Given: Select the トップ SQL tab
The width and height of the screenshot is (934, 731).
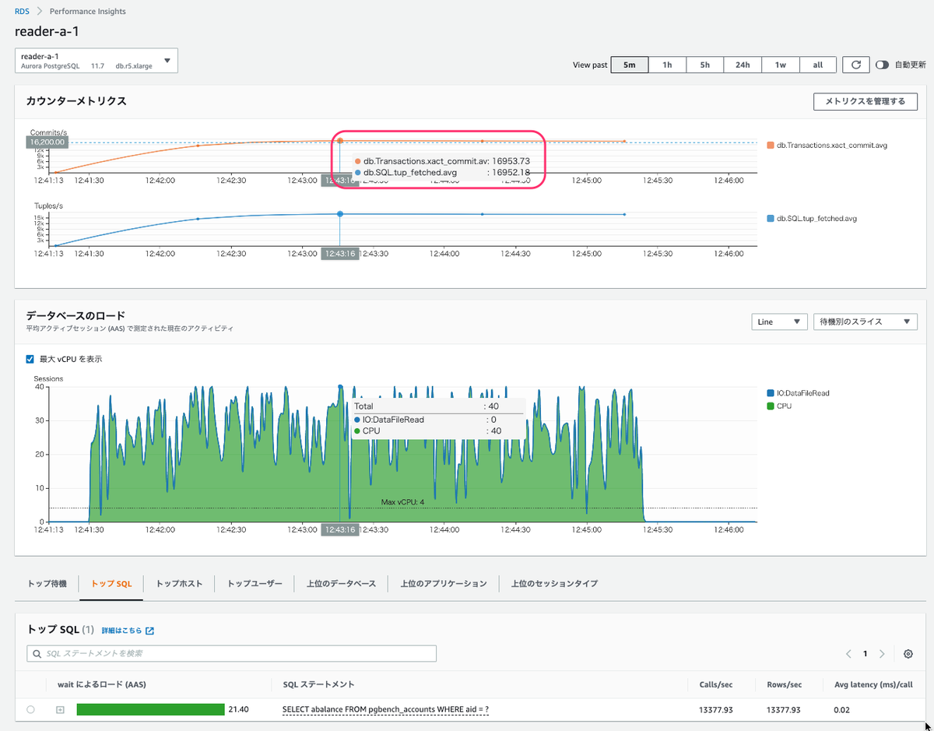Looking at the screenshot, I should click(x=111, y=583).
